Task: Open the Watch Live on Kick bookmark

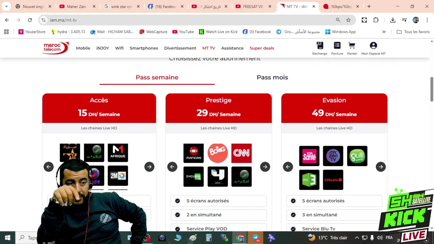Action: [218, 32]
